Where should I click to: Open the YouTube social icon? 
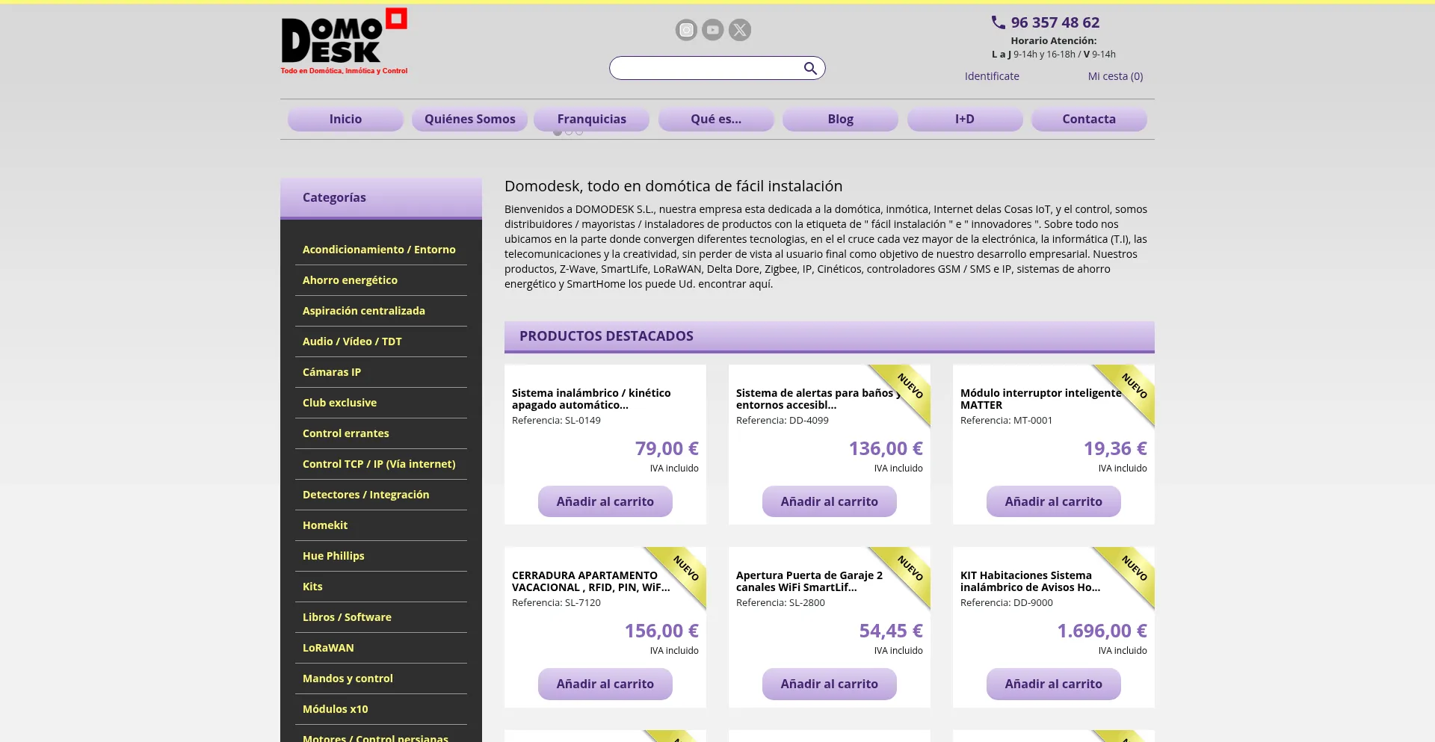click(x=713, y=30)
